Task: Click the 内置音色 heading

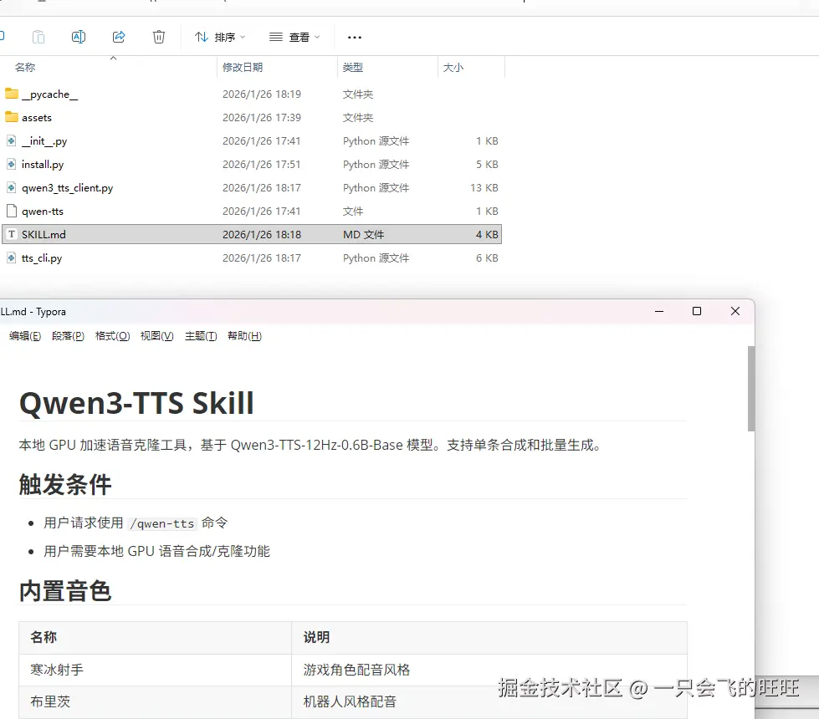Action: [65, 591]
